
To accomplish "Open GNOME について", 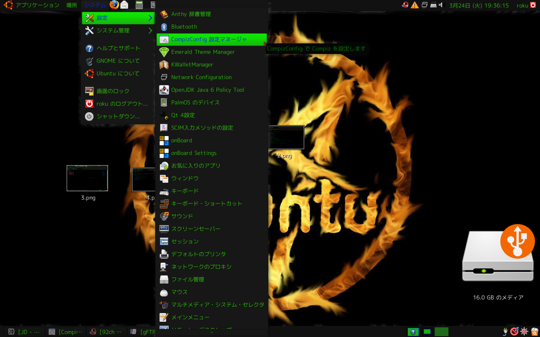I will click(118, 61).
